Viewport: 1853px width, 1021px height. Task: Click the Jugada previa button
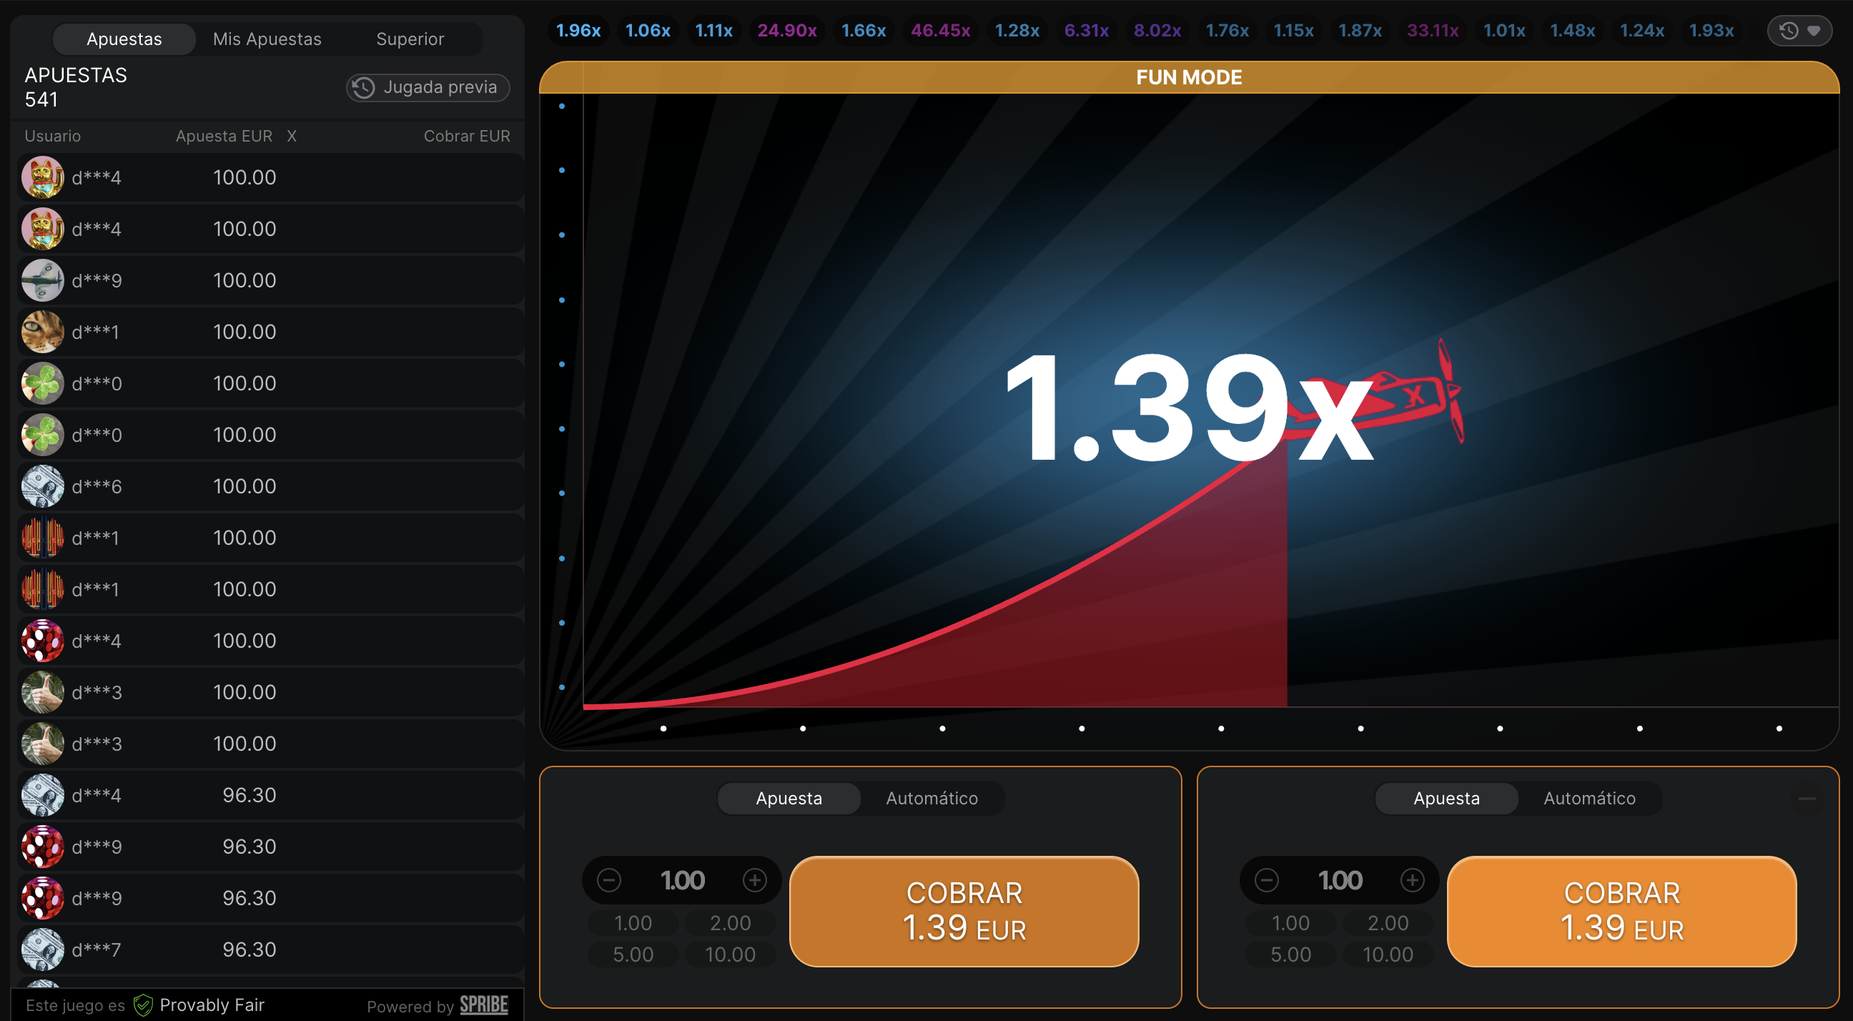coord(428,87)
